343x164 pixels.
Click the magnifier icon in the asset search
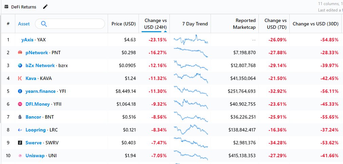click(x=44, y=24)
